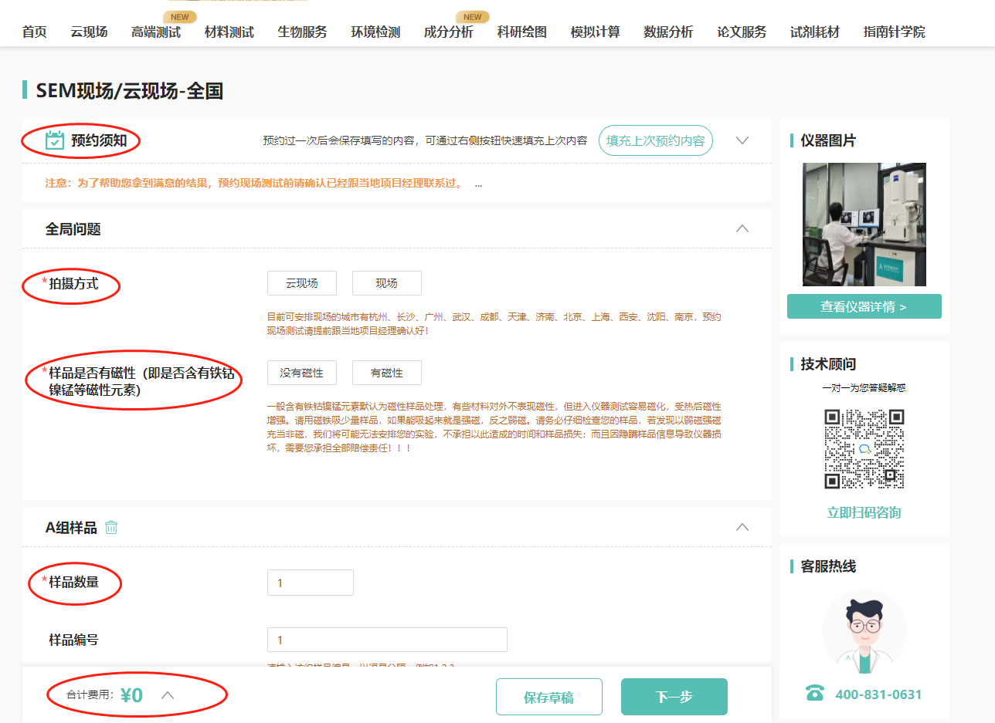
Task: Click the 立即扫码咨询 link
Action: (864, 512)
